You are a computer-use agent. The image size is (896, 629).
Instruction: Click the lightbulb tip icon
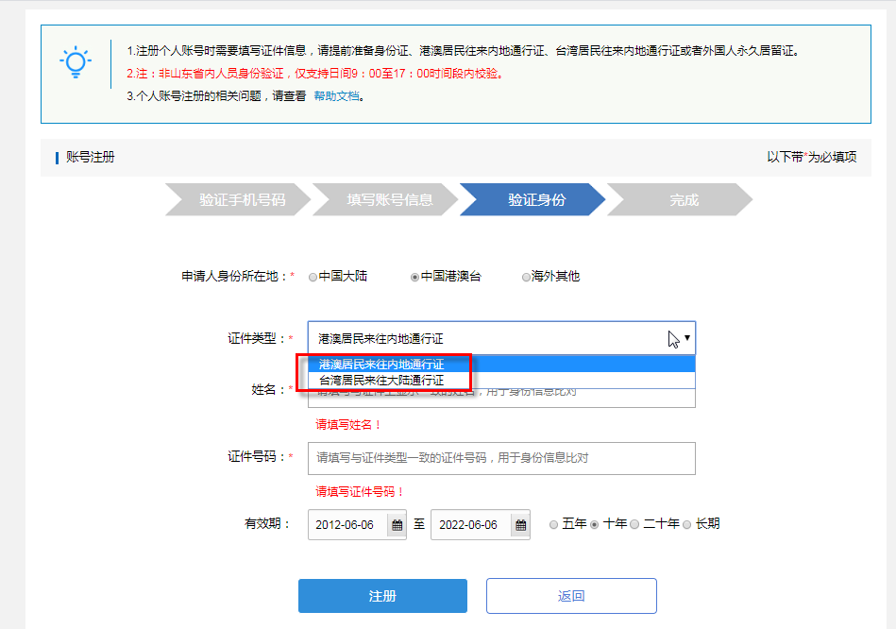pyautogui.click(x=76, y=62)
